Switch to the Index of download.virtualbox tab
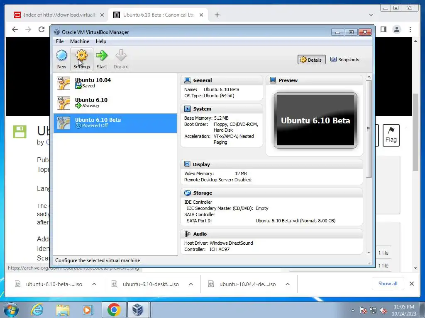 (59, 15)
